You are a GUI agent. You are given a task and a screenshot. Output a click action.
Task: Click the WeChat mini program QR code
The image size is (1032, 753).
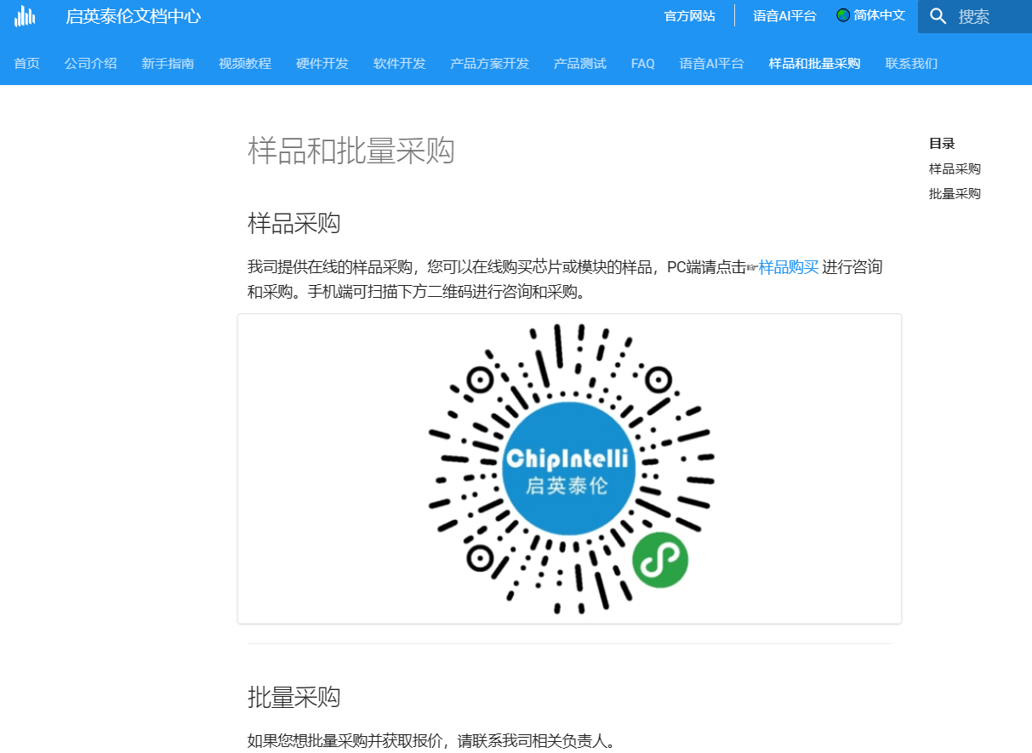click(569, 469)
